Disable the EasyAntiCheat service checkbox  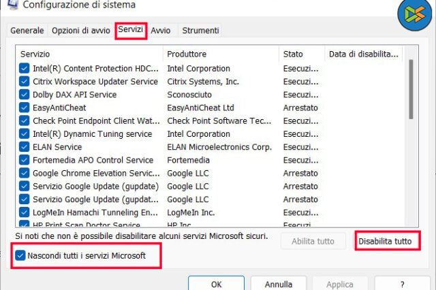(25, 108)
